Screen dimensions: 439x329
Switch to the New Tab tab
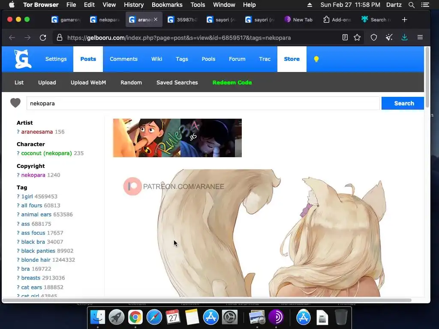pos(299,20)
